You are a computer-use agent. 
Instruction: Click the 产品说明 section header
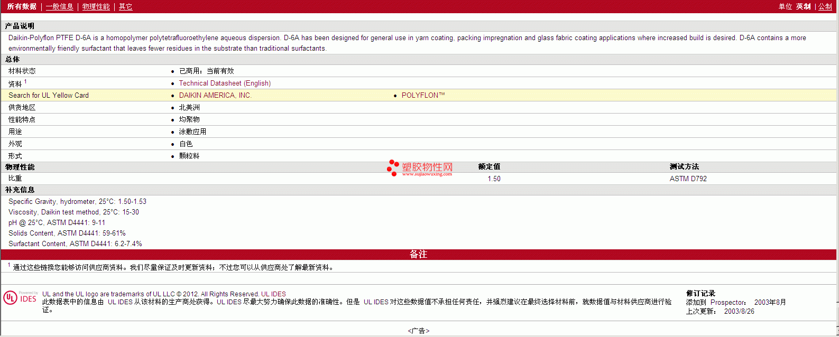(x=20, y=26)
